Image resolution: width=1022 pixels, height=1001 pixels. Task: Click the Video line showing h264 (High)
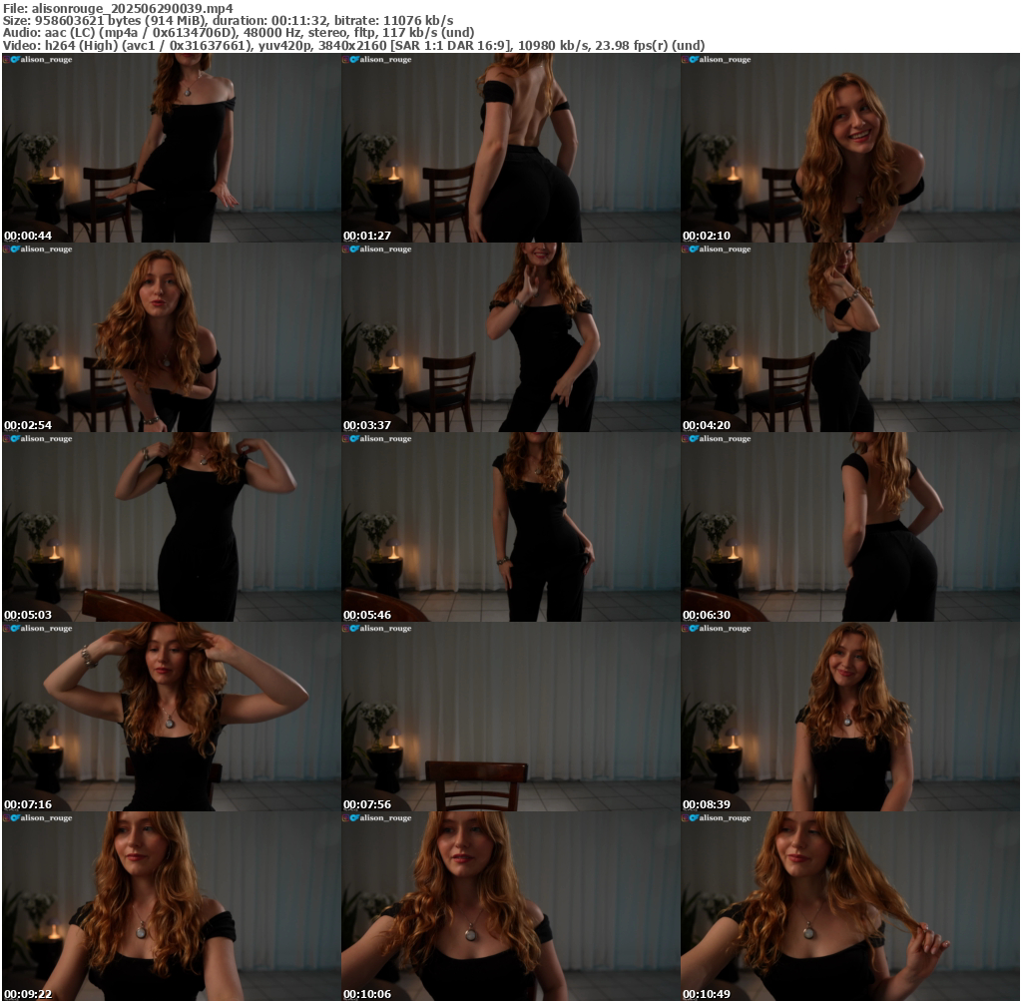[354, 46]
